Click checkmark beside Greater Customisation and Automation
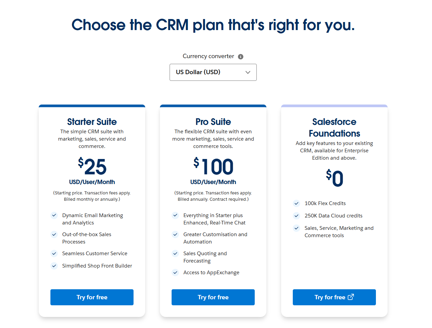 tap(175, 234)
